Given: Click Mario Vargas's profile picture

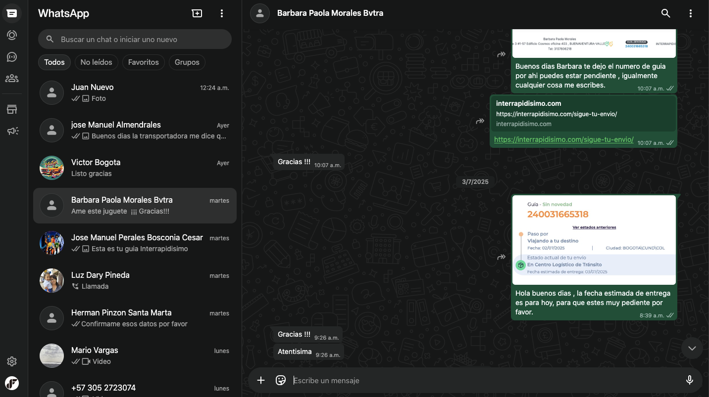Looking at the screenshot, I should point(51,356).
